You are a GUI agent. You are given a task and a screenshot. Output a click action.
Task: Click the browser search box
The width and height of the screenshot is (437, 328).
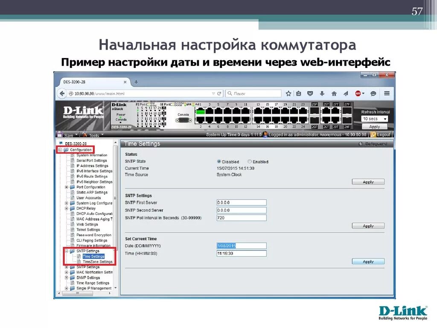(x=253, y=94)
